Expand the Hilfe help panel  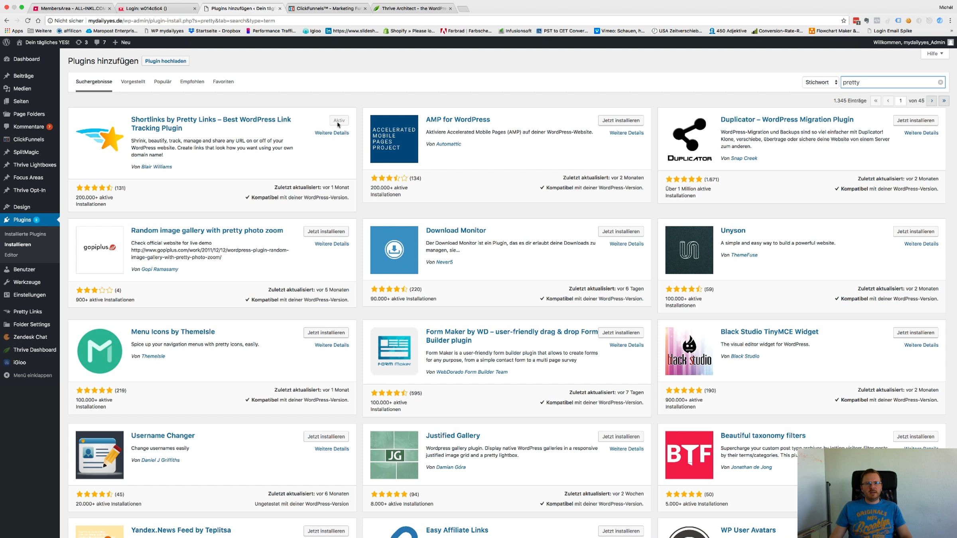[x=935, y=53]
